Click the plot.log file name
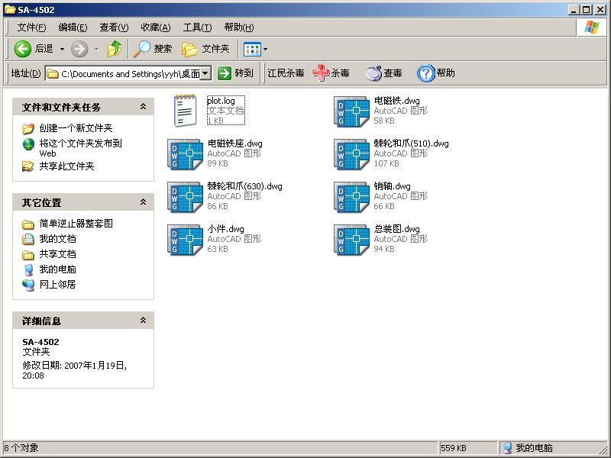Viewport: 611px width, 458px height. click(x=221, y=101)
